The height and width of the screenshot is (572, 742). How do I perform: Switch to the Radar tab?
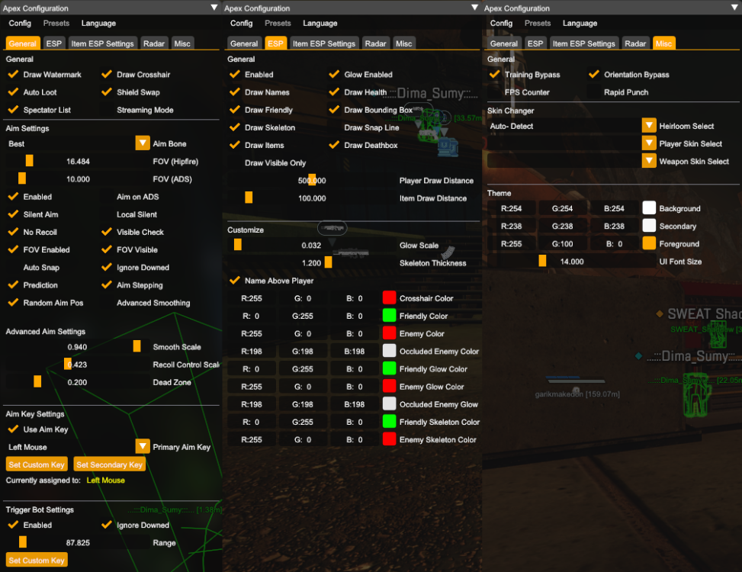tap(153, 43)
